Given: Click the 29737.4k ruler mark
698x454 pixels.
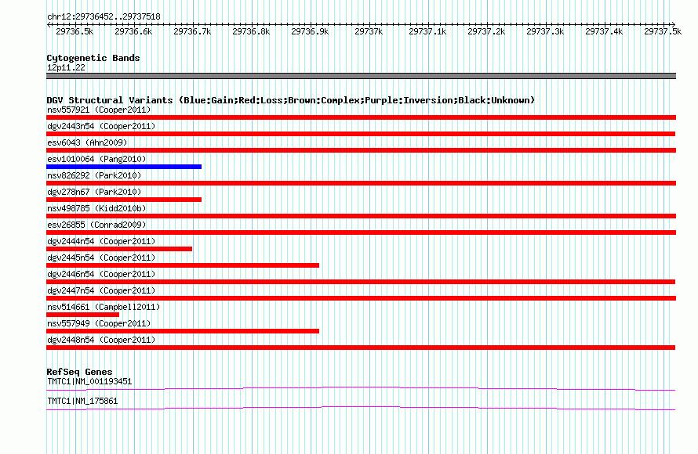Looking at the screenshot, I should coord(604,31).
